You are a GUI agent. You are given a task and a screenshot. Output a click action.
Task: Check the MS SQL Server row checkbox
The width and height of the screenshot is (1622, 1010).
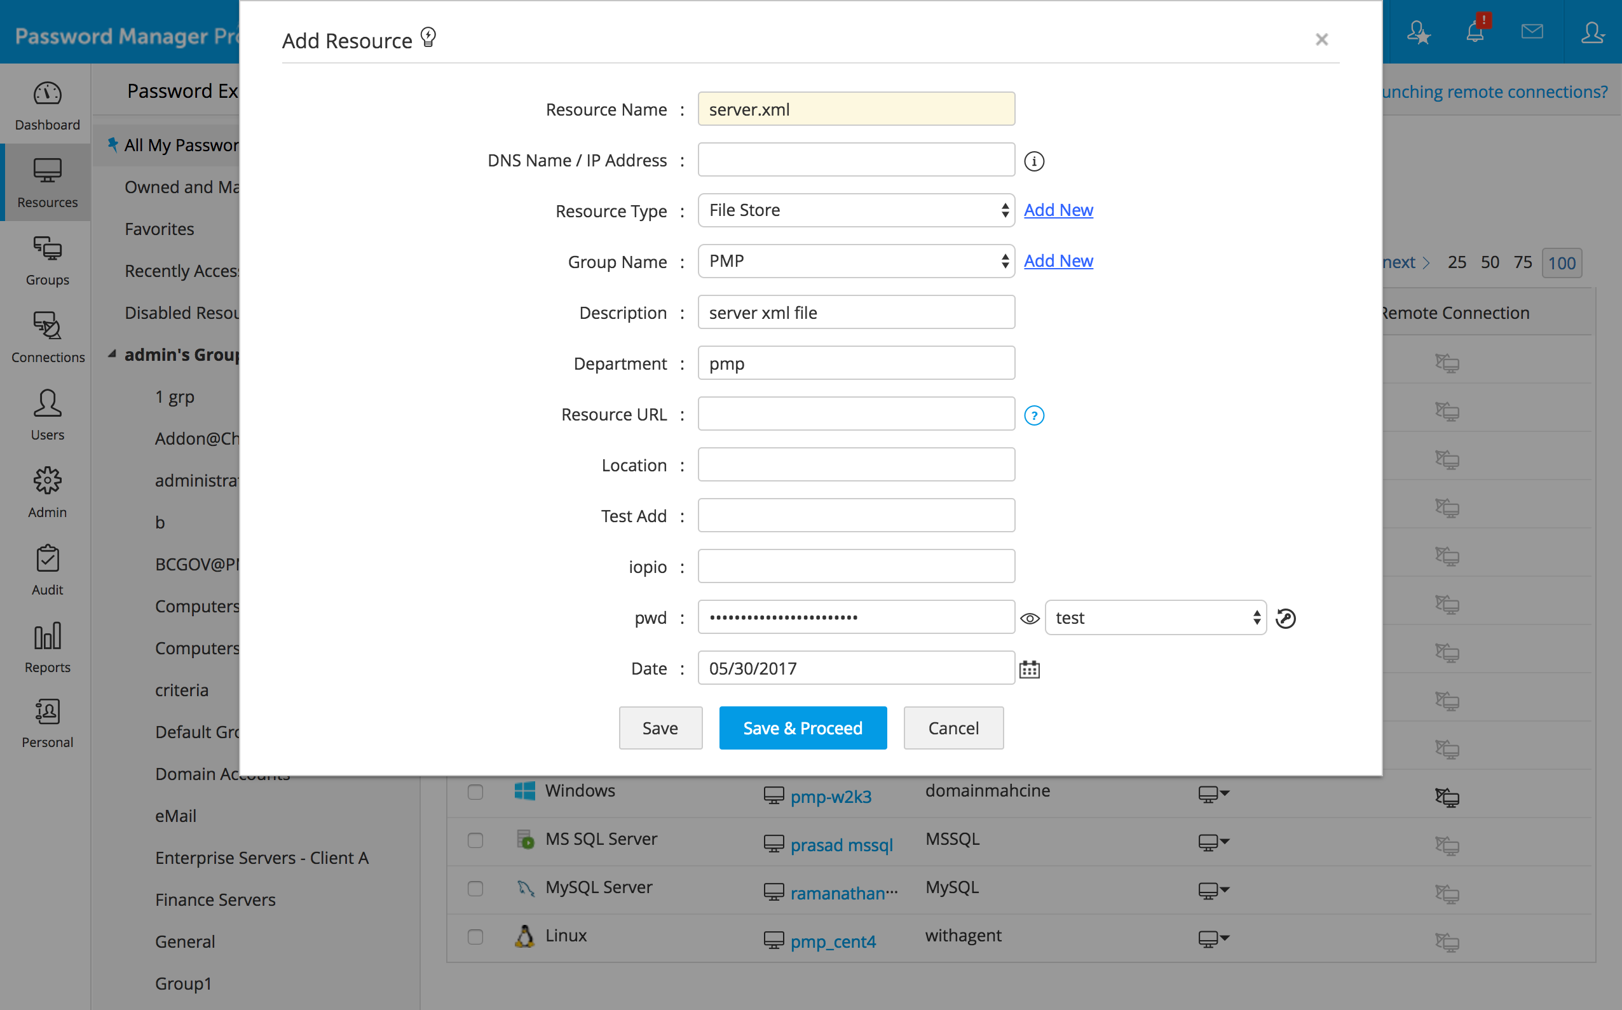475,840
